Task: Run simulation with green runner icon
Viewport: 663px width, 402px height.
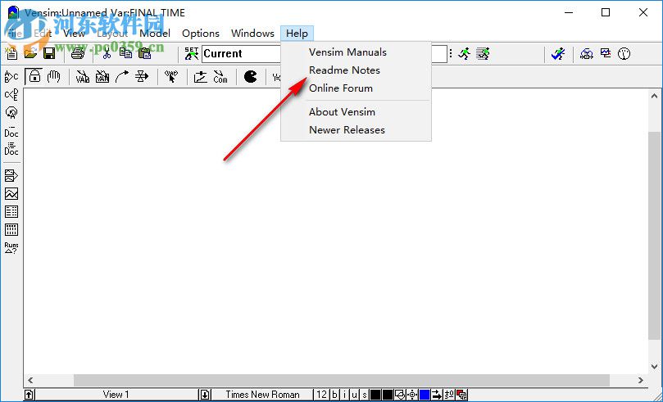Action: click(x=465, y=54)
